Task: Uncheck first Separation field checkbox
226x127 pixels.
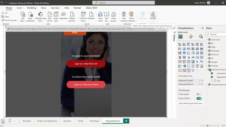Action: tap(212, 73)
